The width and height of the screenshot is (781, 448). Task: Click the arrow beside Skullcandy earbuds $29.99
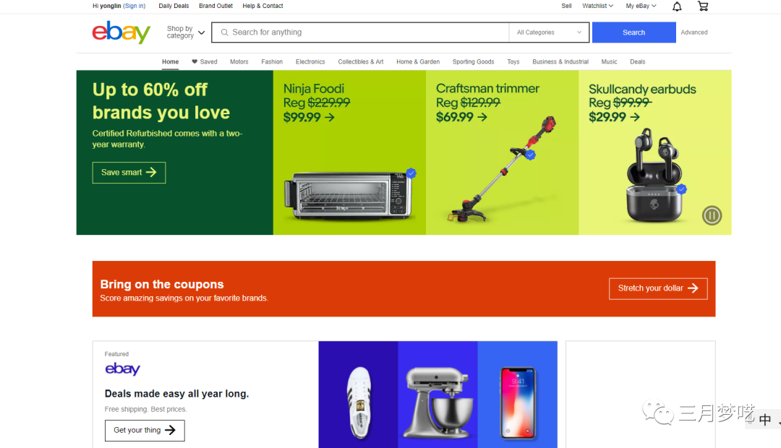635,117
